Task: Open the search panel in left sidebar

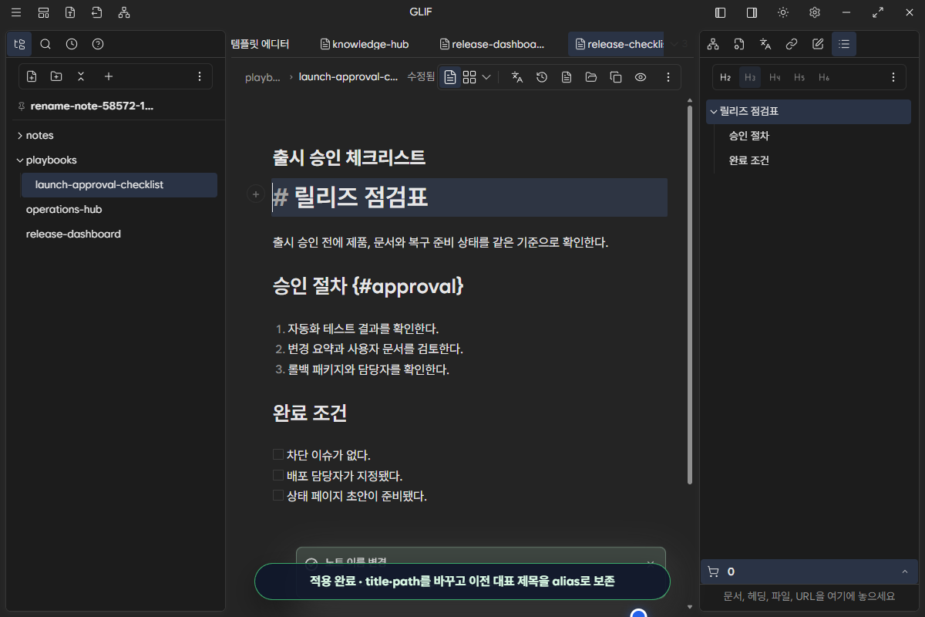Action: [x=45, y=44]
